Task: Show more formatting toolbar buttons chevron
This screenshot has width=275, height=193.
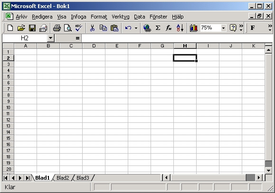Action: coord(270,28)
